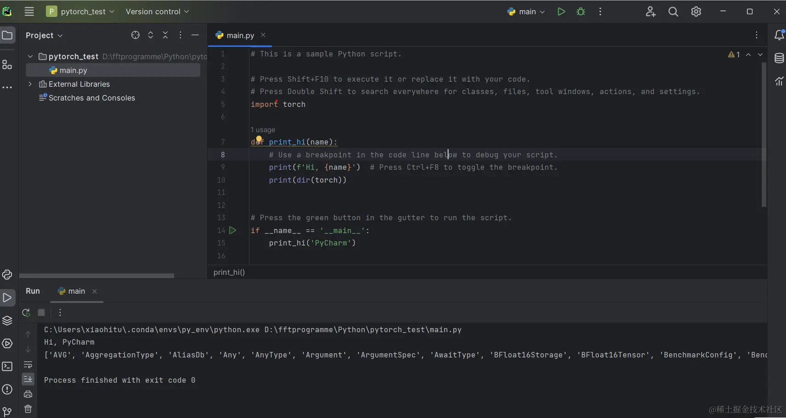Image resolution: width=786 pixels, height=418 pixels.
Task: Collapse all Project tree nodes
Action: [x=165, y=35]
